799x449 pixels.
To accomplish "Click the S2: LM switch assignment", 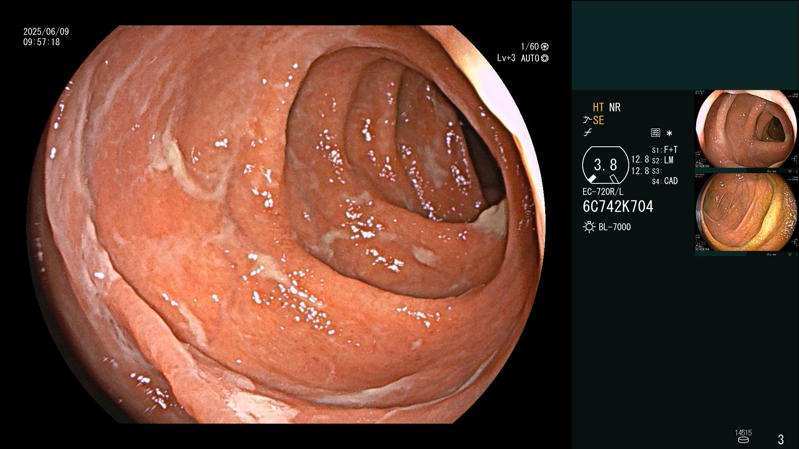I will [663, 160].
